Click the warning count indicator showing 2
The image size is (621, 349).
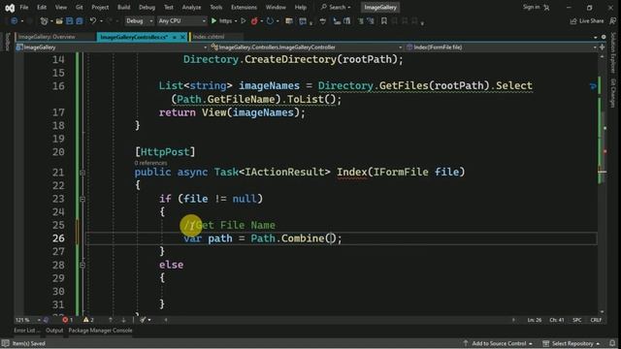click(88, 320)
